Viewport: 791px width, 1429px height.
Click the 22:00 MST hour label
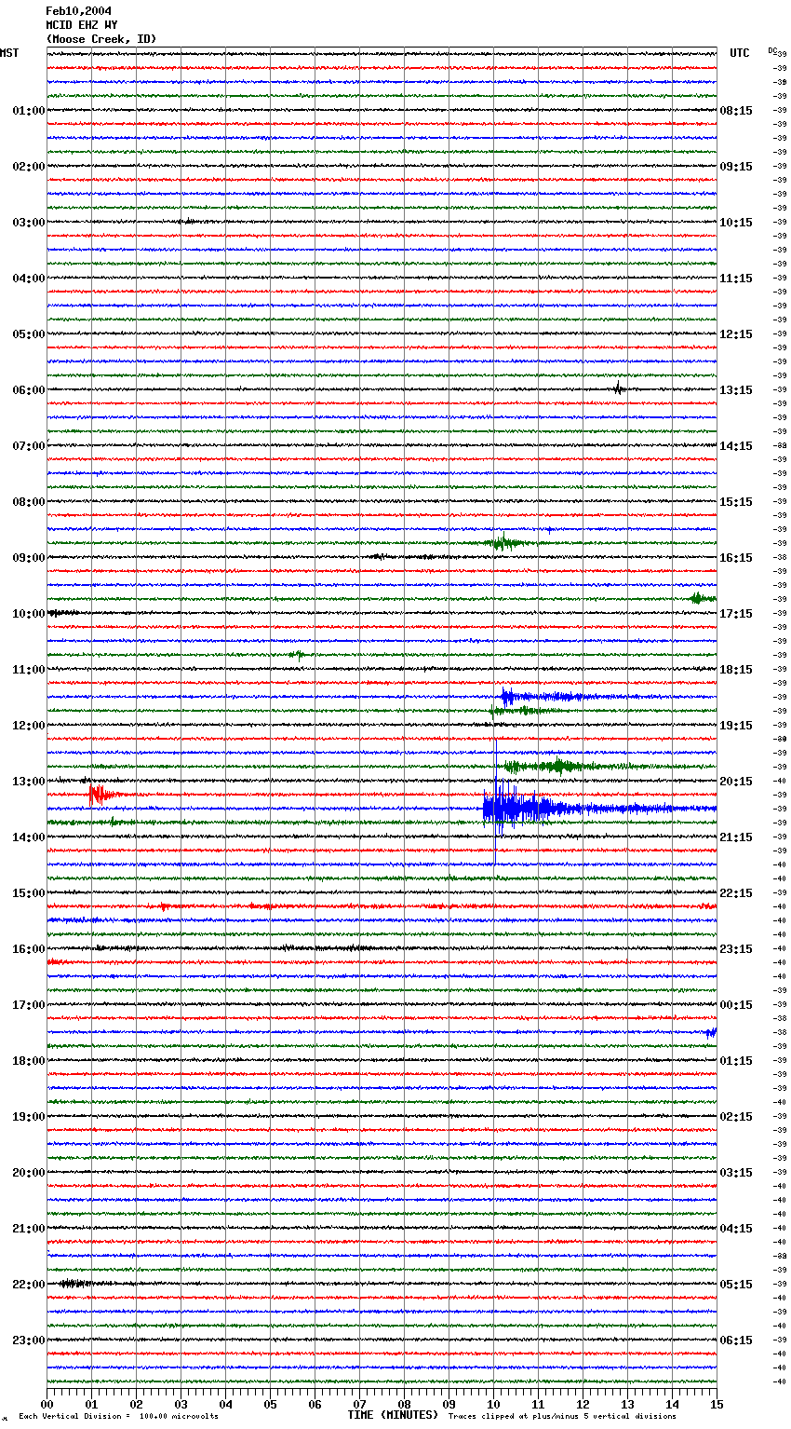pyautogui.click(x=29, y=1285)
